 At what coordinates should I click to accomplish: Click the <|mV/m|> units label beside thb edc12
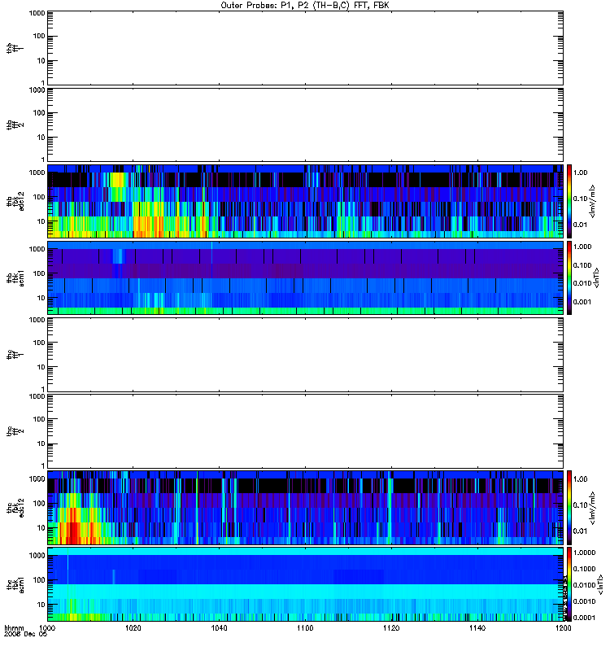point(593,201)
